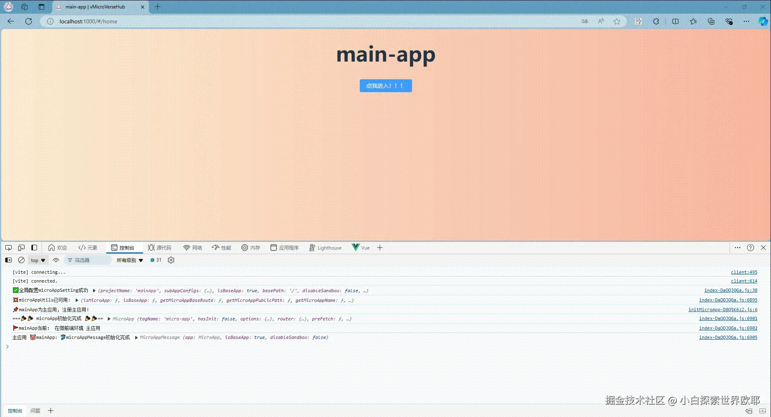Clear the console messages

click(21, 260)
